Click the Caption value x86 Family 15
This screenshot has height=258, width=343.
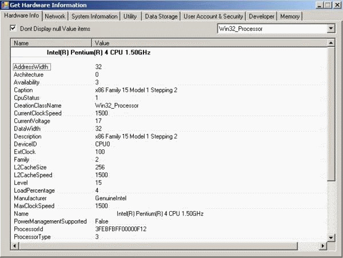[x=136, y=90]
